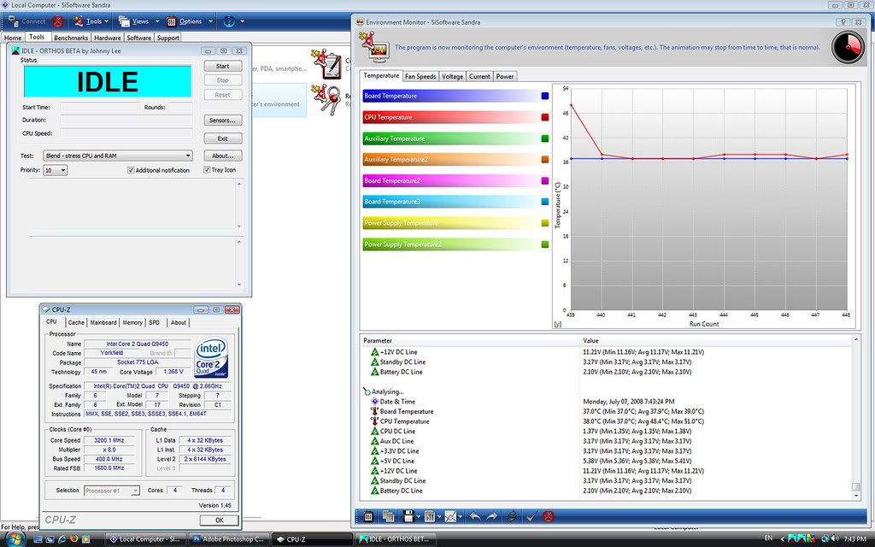
Task: Switch to the Benchmarks tab in Sandra
Action: (71, 38)
